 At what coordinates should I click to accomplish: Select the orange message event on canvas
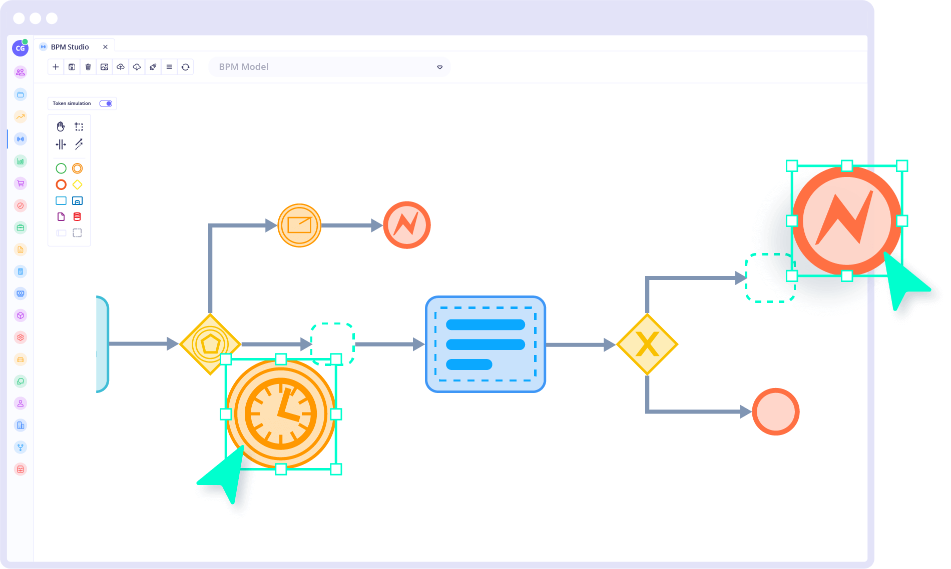tap(299, 225)
